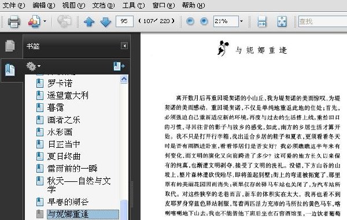Open bookmark 夏日终曲
347x220 pixels.
tap(64, 156)
